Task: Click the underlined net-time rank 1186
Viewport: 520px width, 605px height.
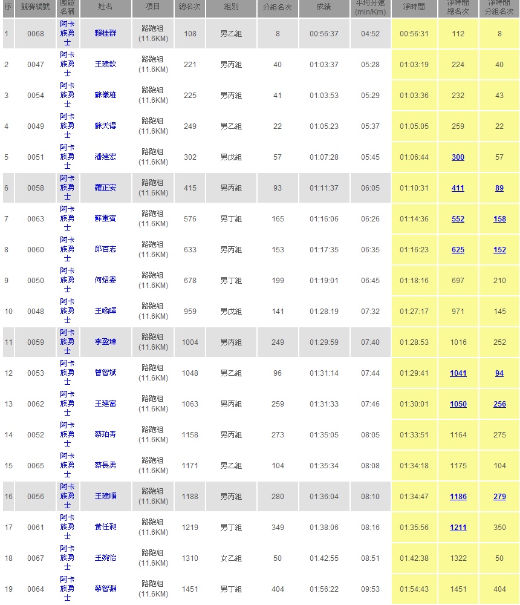Action: (x=458, y=497)
